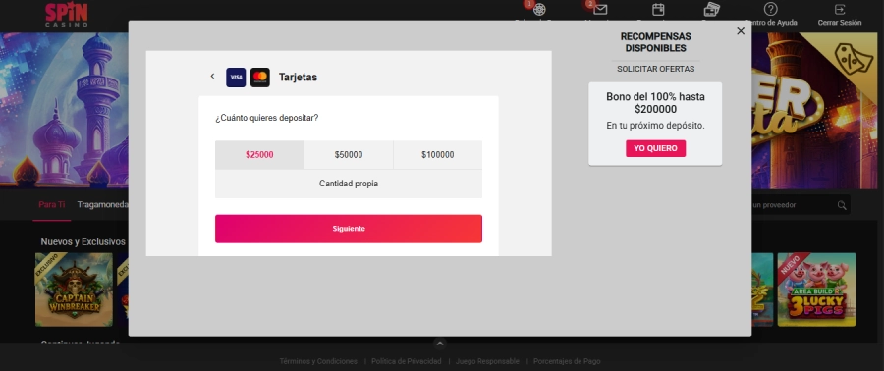Select the $100000 deposit amount
Image resolution: width=884 pixels, height=371 pixels.
click(x=437, y=155)
